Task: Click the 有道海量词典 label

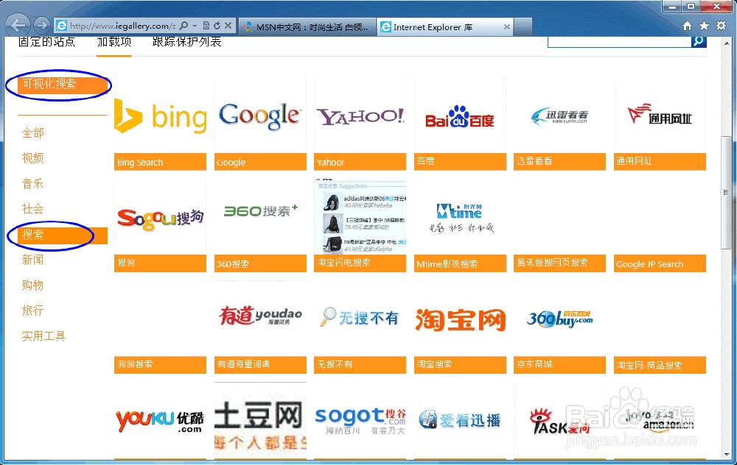Action: [260, 365]
